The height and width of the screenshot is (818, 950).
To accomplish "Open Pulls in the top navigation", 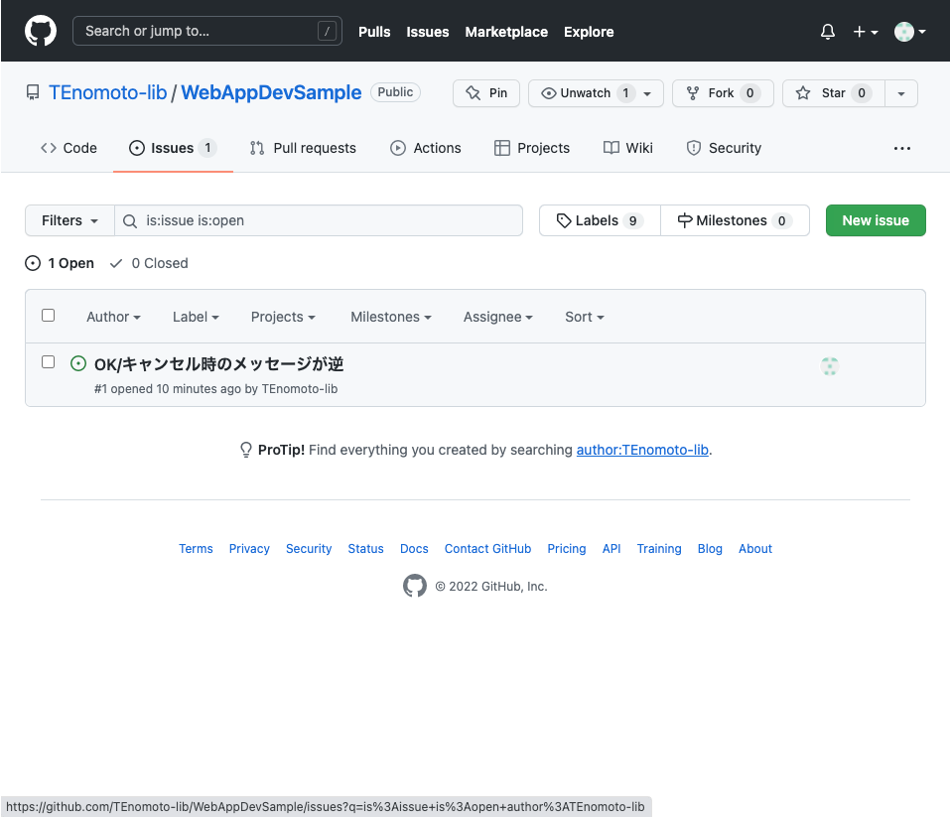I will (x=374, y=32).
